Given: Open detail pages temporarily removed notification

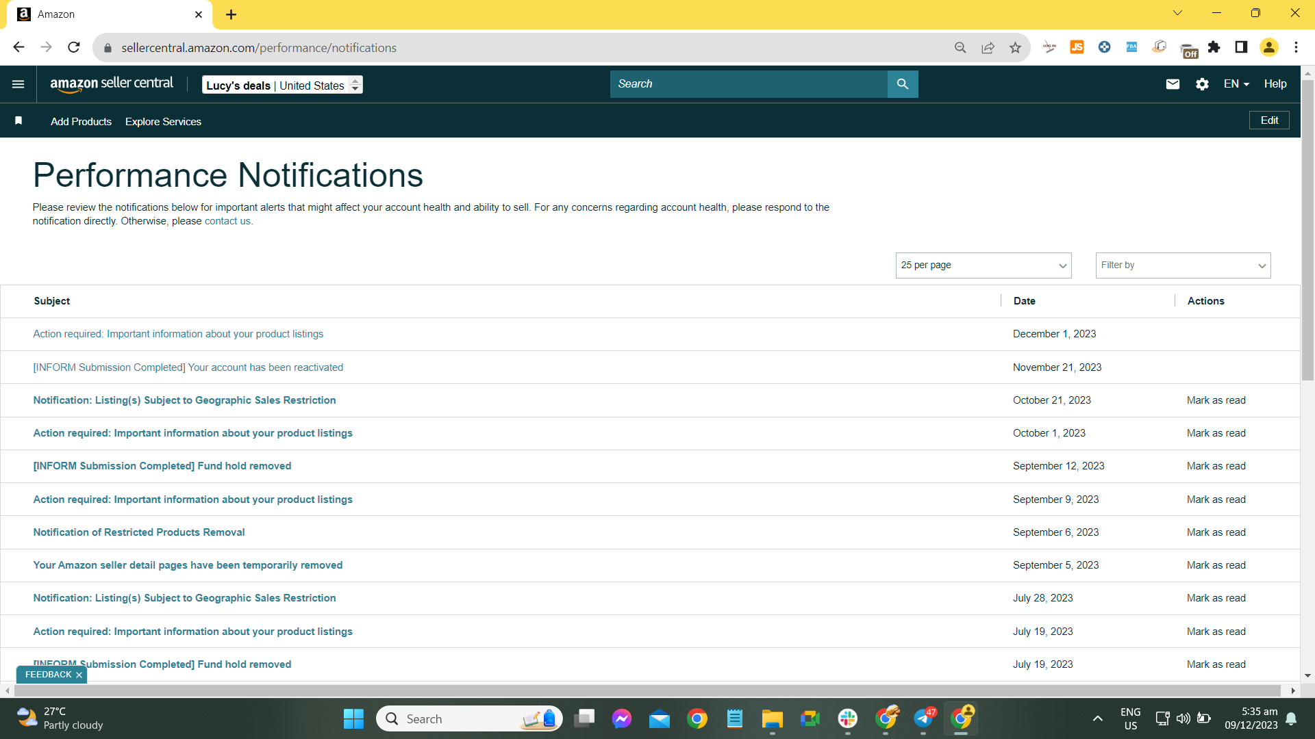Looking at the screenshot, I should [188, 565].
